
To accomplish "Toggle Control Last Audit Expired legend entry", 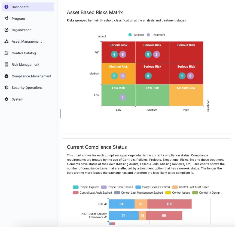I will [x=92, y=193].
